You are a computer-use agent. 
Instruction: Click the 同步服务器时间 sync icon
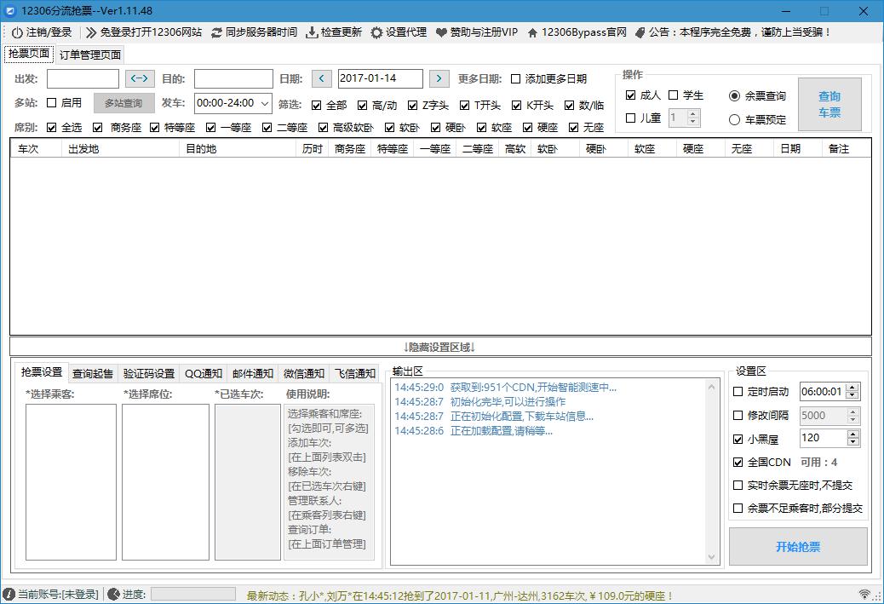tap(216, 32)
